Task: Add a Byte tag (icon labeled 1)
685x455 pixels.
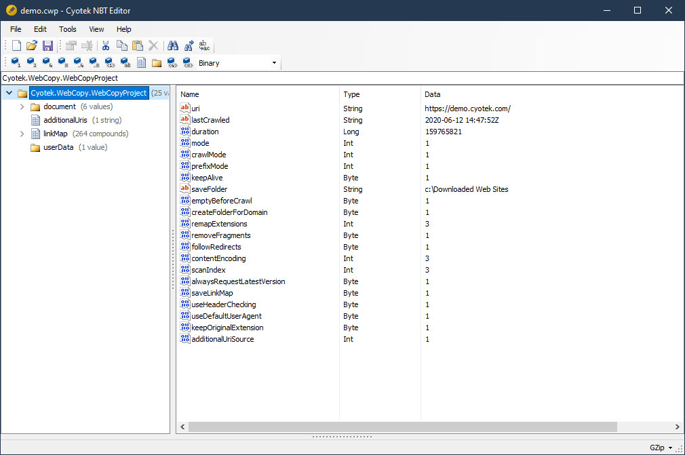Action: tap(16, 62)
